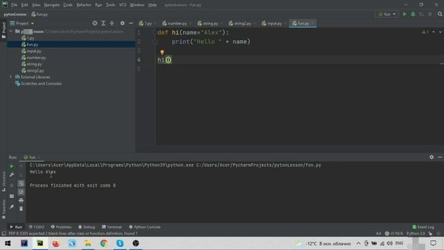Open File Explorer from the taskbar
Image resolution: width=444 pixels, height=250 pixels.
88,243
